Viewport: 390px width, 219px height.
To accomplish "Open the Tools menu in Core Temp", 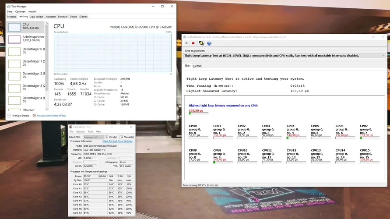I will (90, 131).
